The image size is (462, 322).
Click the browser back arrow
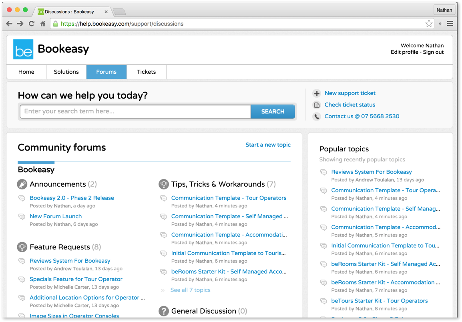point(9,24)
